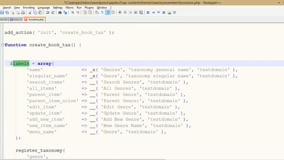
Task: Click the Close document toolbar icon
Action: click(x=12, y=12)
